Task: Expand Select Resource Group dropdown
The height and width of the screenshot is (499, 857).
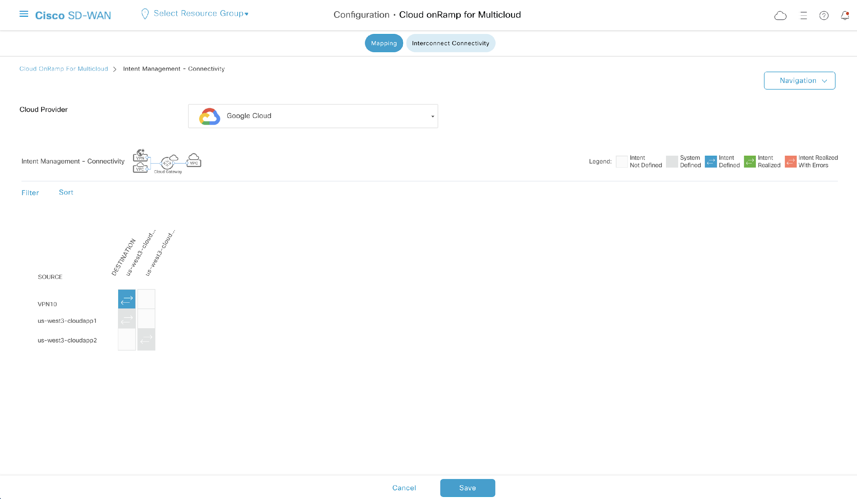Action: (x=201, y=13)
